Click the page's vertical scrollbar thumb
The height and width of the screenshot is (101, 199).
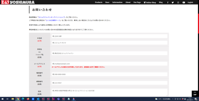[198, 23]
